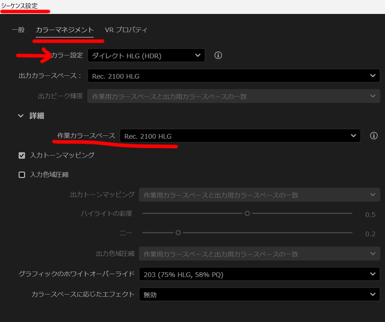
Task: Click the 入力色域圧縮 label text
Action: click(x=49, y=174)
